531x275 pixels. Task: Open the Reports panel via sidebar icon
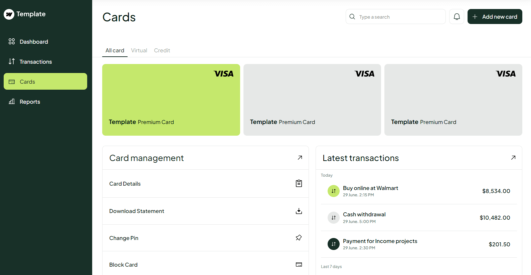point(12,101)
